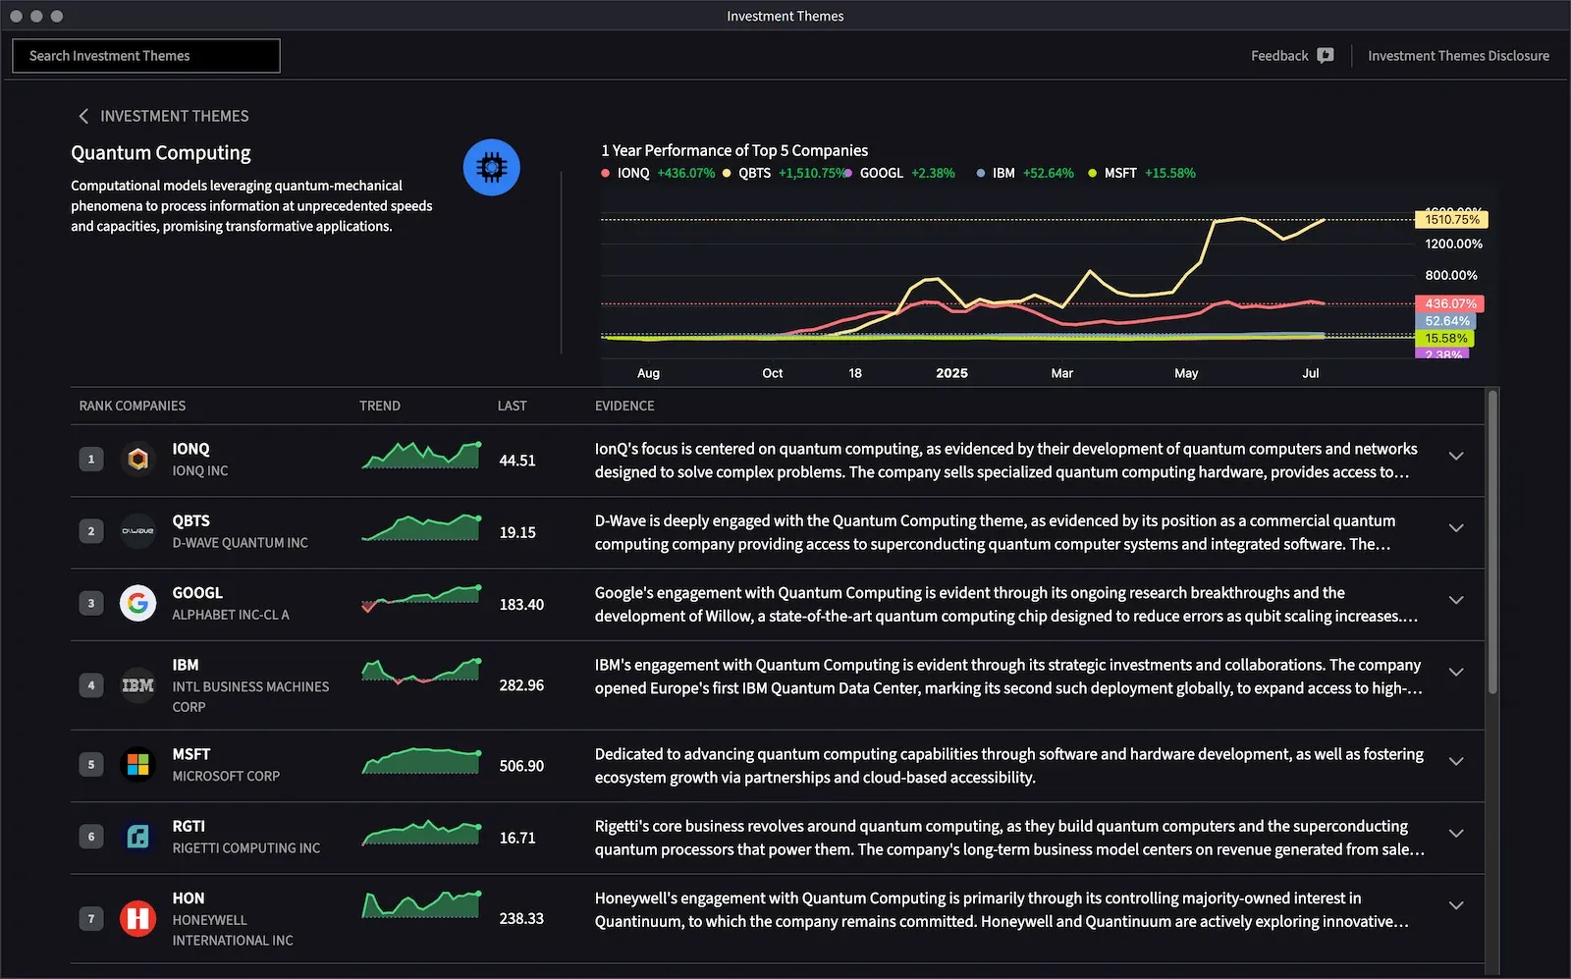
Task: Expand the IONQ evidence row
Action: tap(1456, 457)
